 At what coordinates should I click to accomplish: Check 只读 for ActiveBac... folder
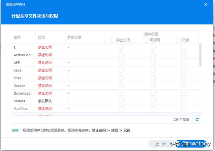pos(184,55)
